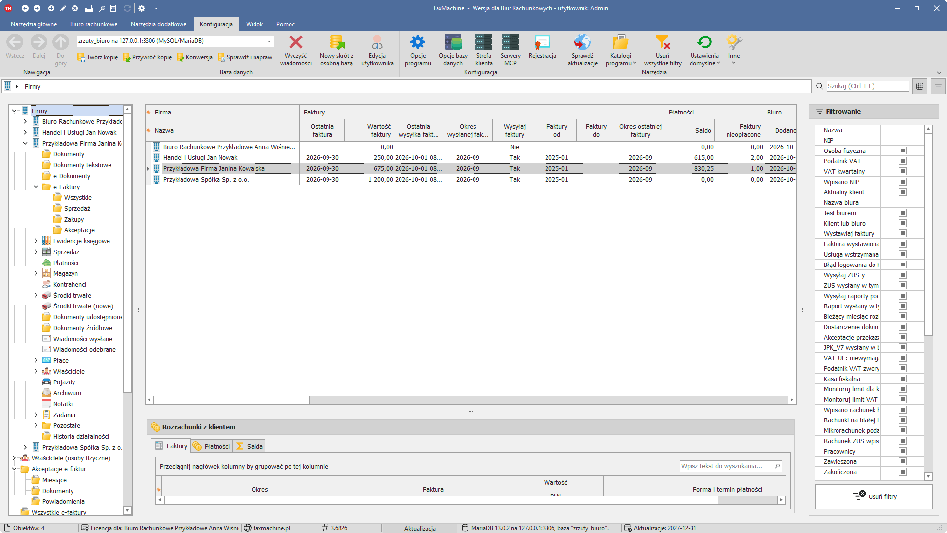Toggle Aktualny klient filter checkbox
Screen dimensions: 947x533
click(903, 192)
